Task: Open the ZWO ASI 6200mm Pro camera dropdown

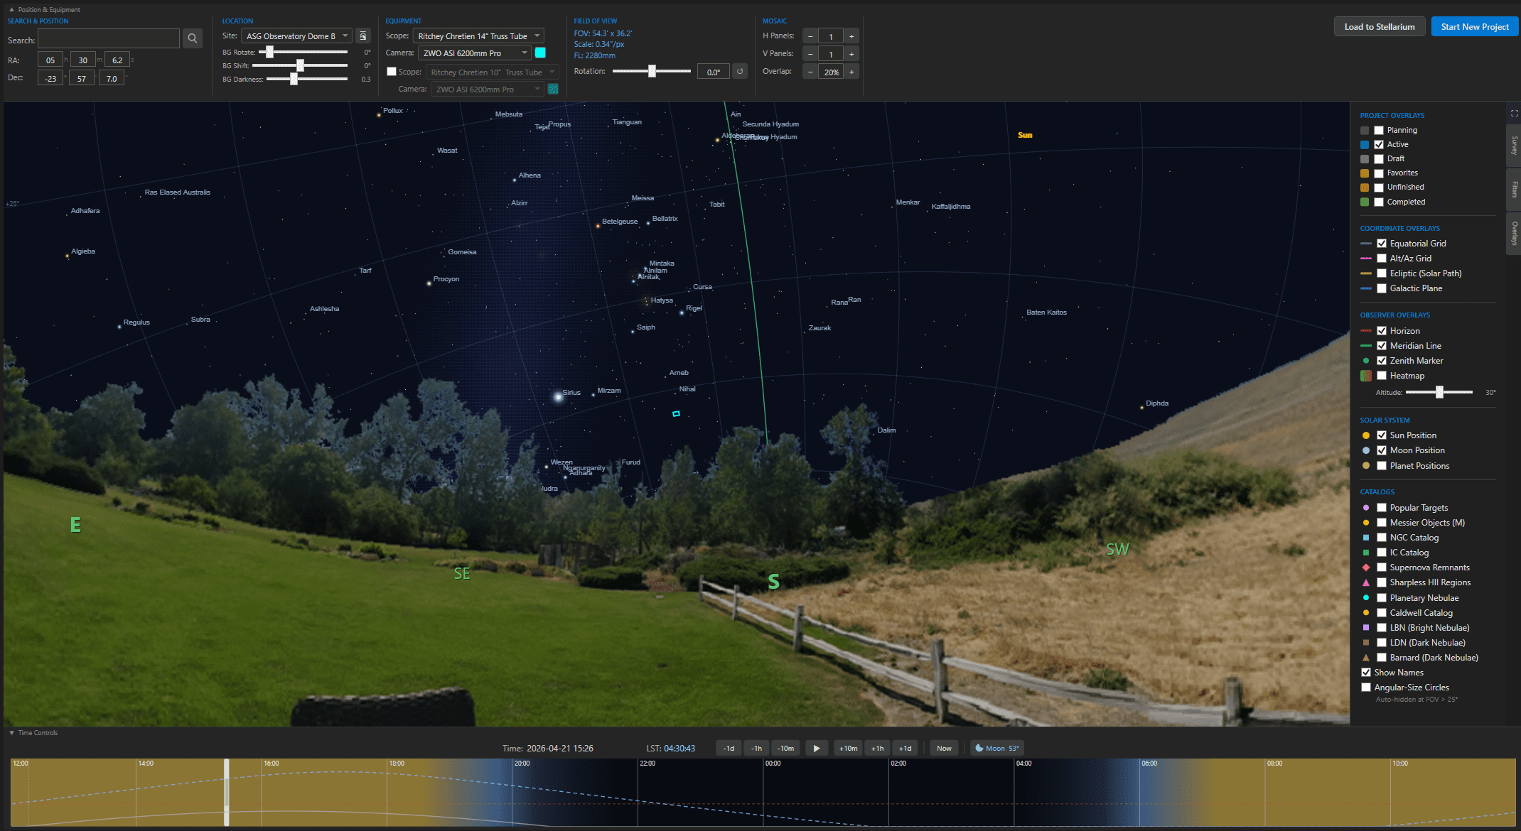Action: coord(474,53)
